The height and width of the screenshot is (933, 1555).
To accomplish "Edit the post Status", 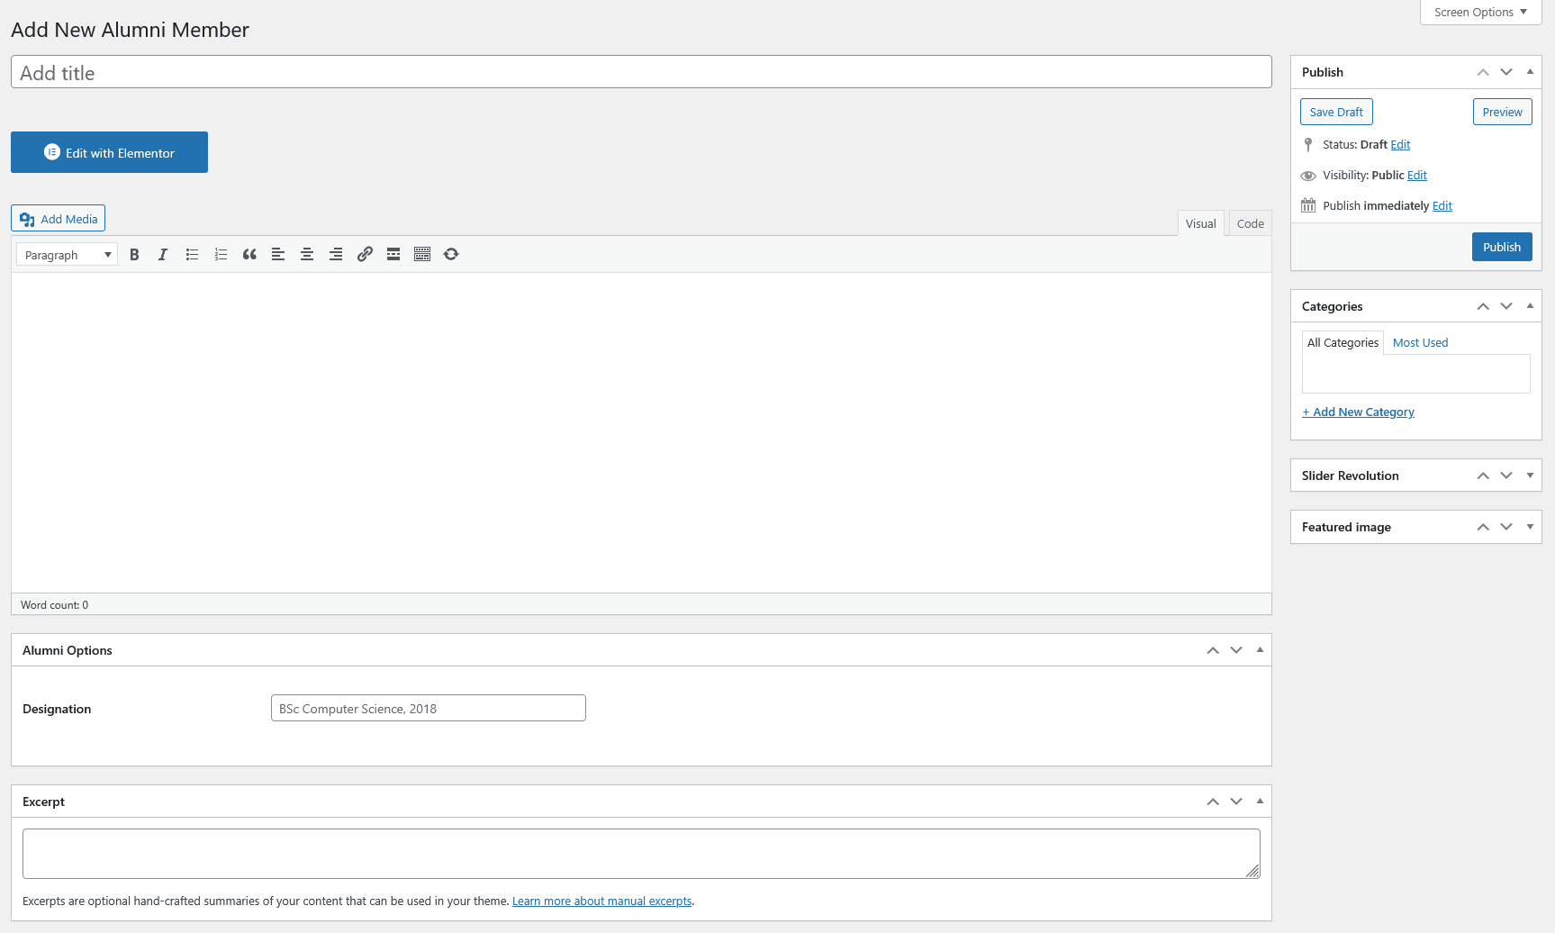I will 1400,144.
